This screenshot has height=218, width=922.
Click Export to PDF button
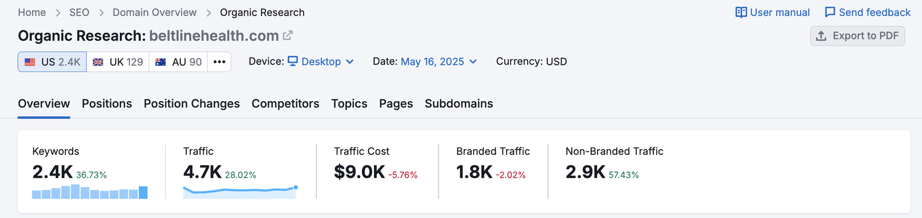pos(857,36)
